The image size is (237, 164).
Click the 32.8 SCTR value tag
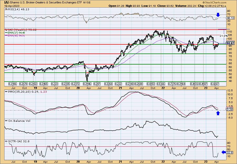coord(230,152)
